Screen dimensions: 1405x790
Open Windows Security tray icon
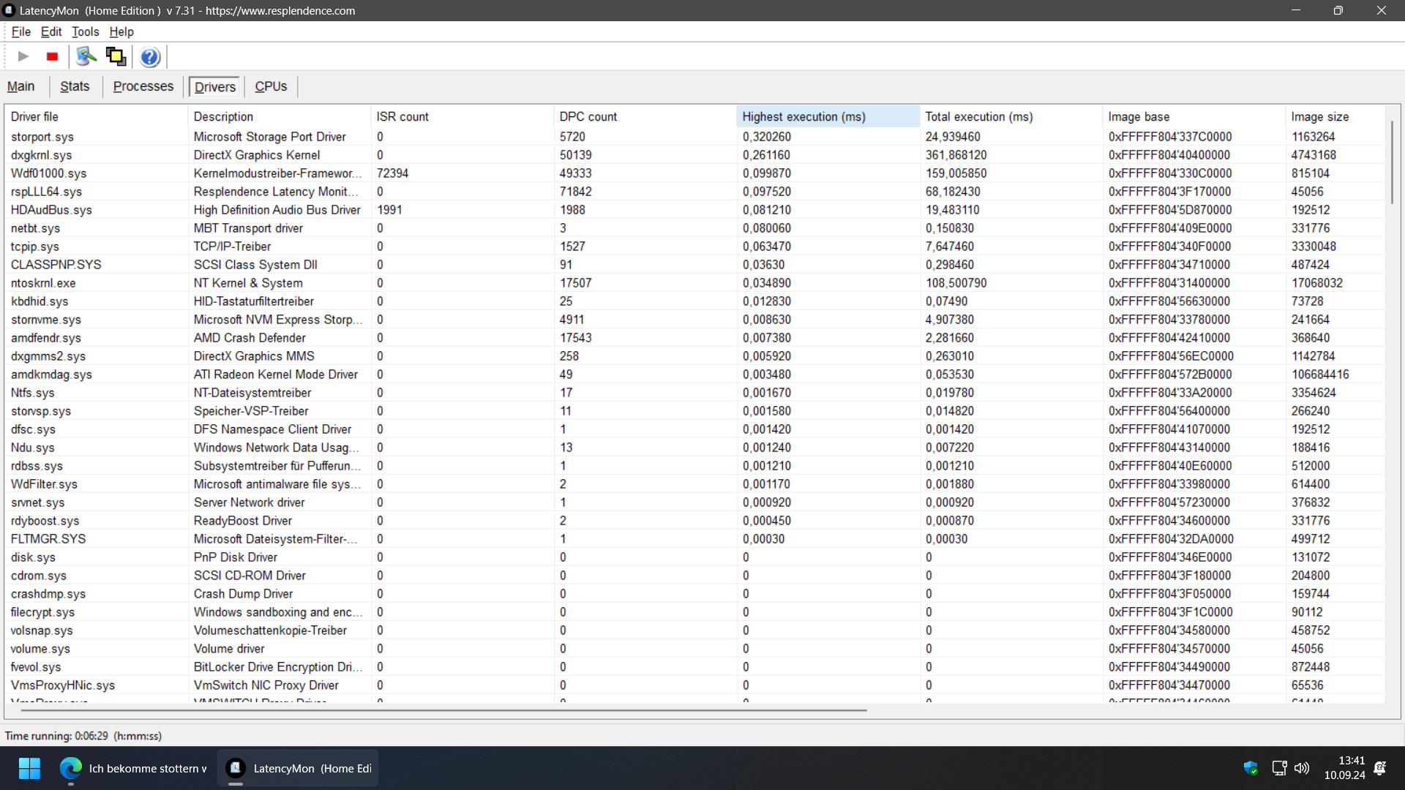pos(1250,768)
